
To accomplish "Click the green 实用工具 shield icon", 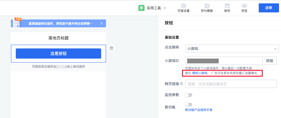I will point(141,8).
